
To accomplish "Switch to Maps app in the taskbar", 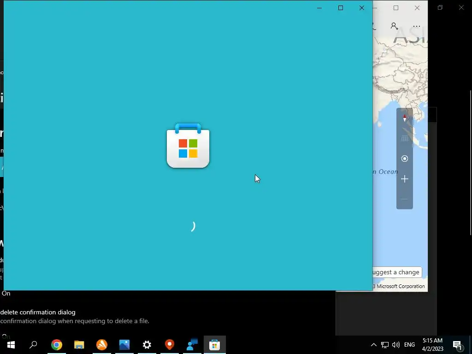I will point(170,345).
